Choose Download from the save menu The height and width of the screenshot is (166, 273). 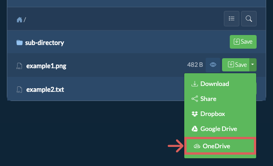[220, 84]
